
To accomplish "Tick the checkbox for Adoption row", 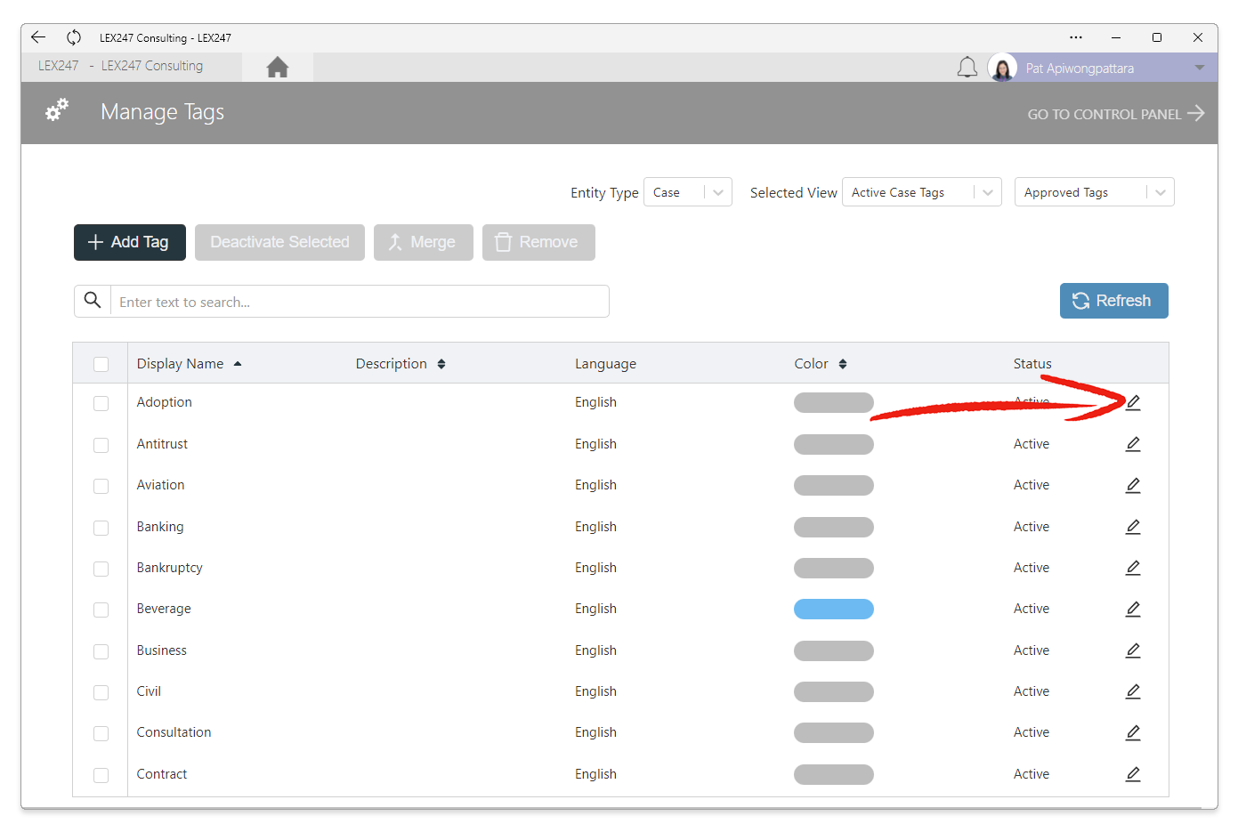I will tap(101, 403).
